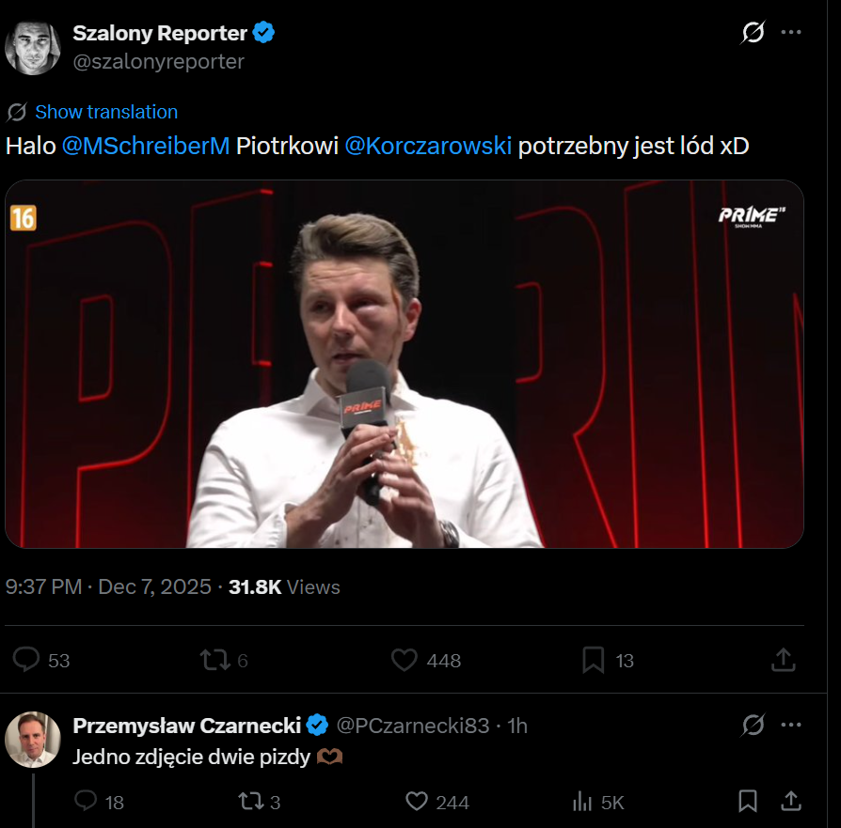Reply to Przemysław Czarnecki's comment
The width and height of the screenshot is (841, 828).
tap(87, 802)
